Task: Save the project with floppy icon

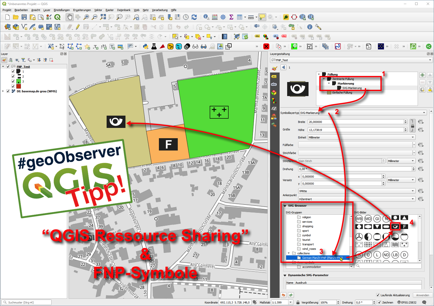Action: 24,17
